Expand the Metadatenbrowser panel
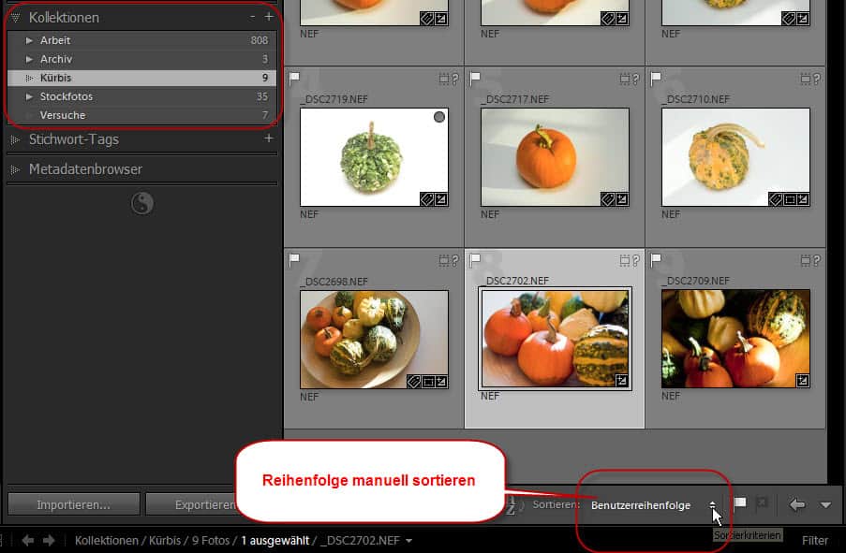Image resolution: width=846 pixels, height=553 pixels. (x=16, y=169)
